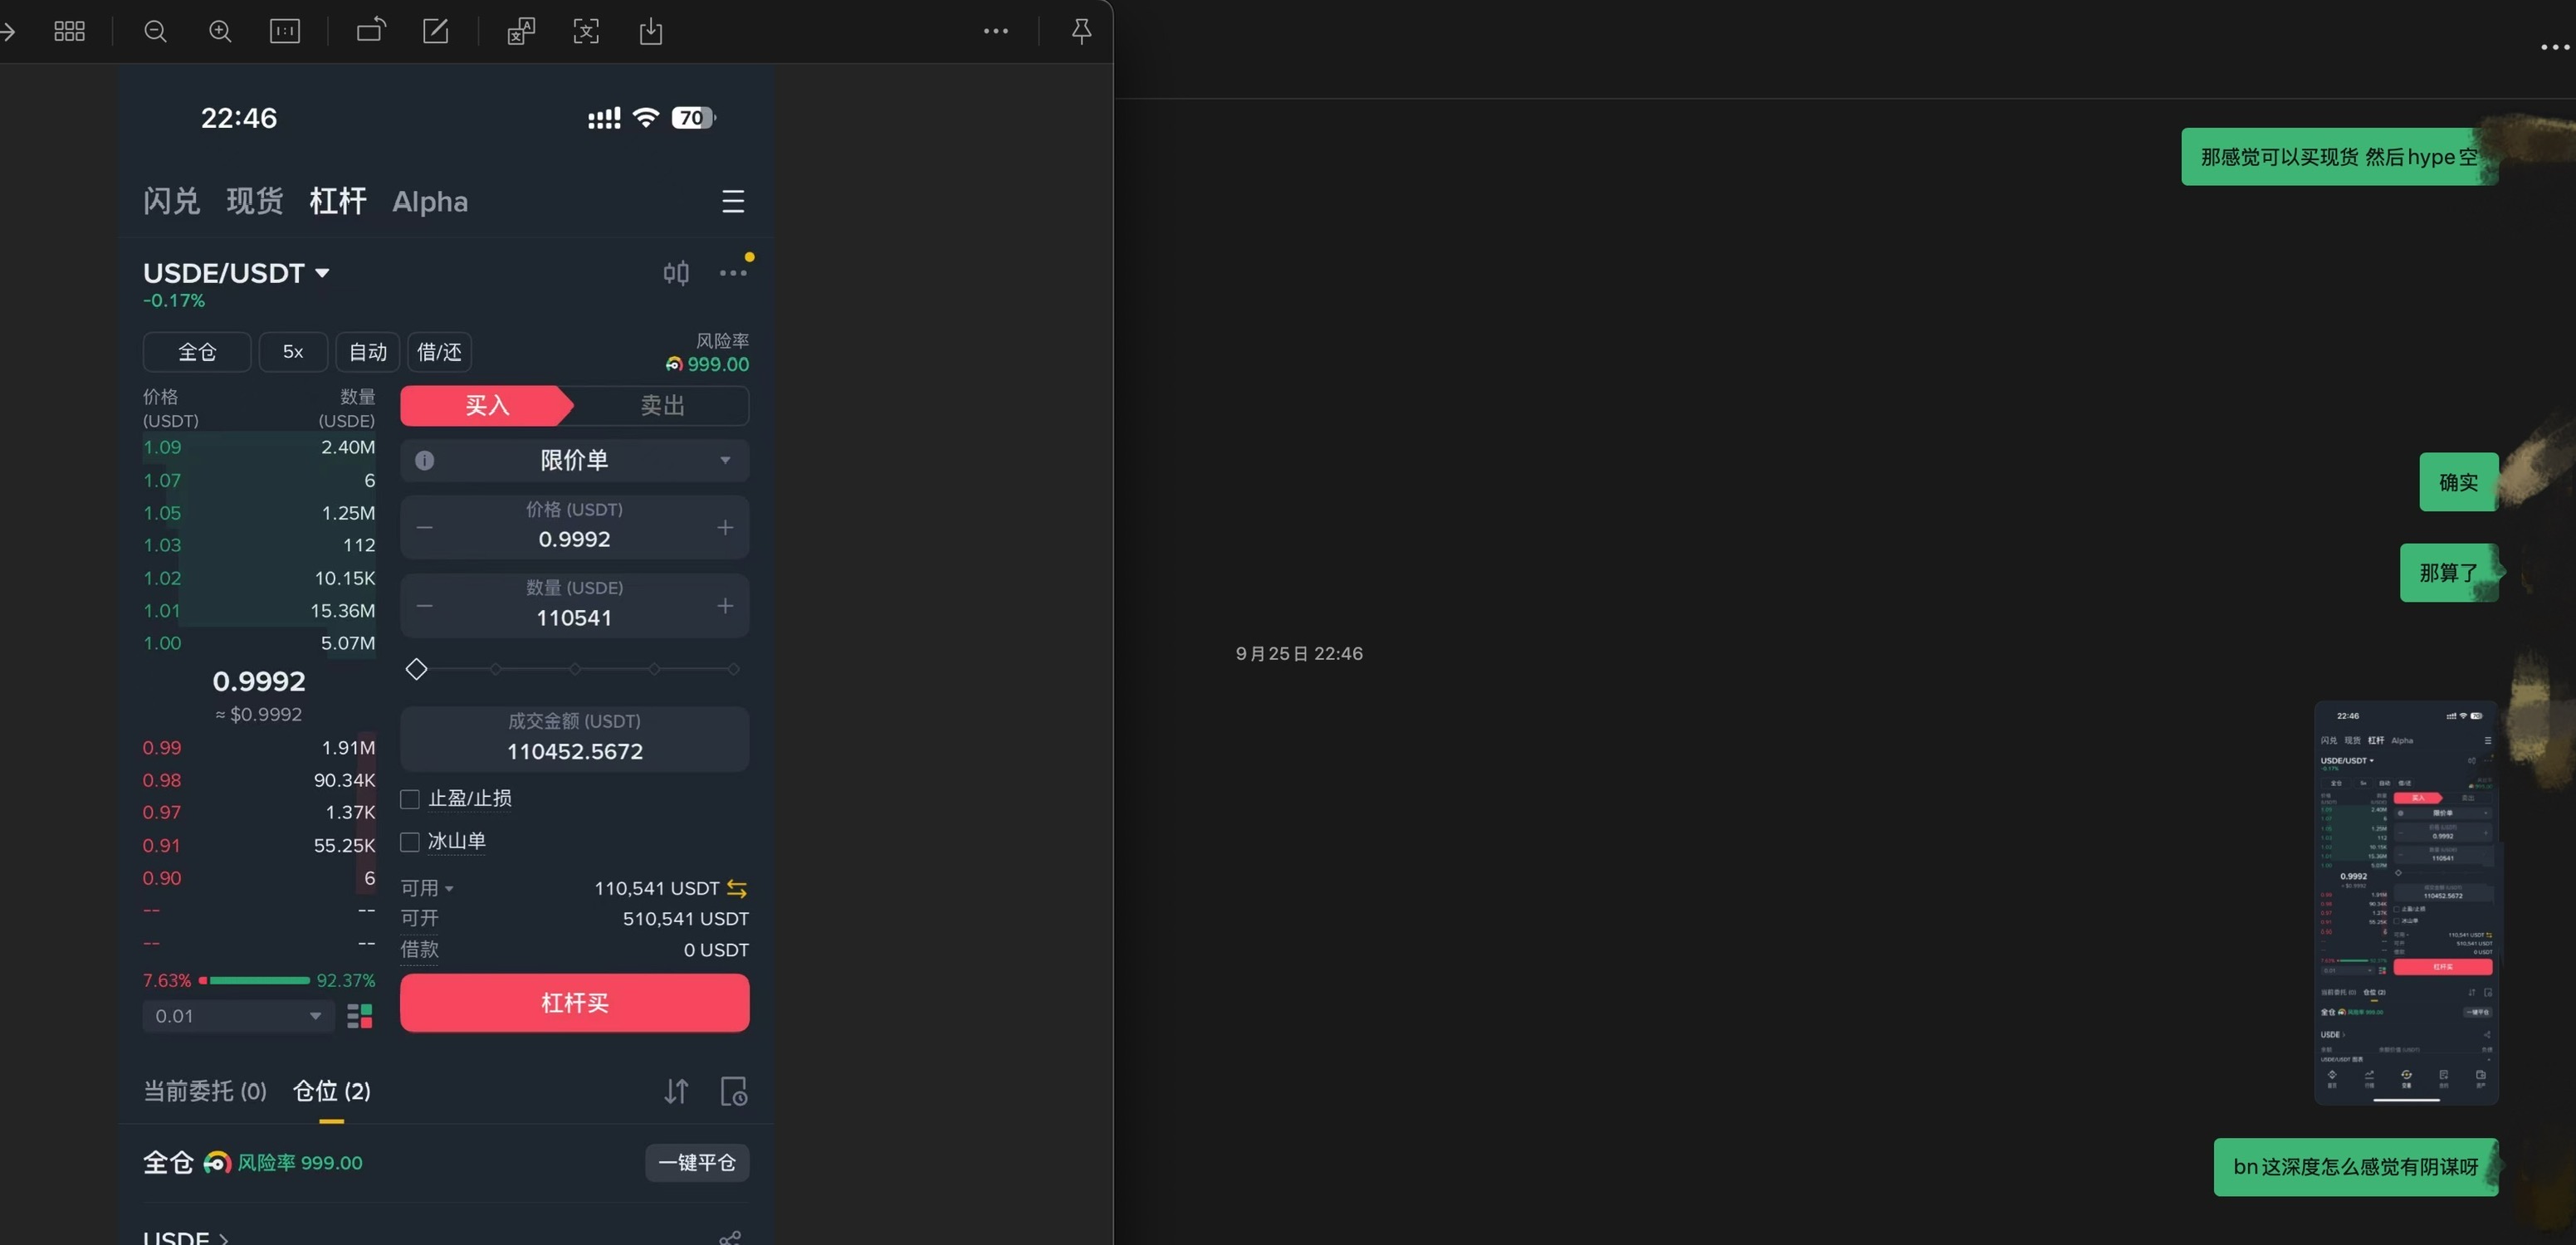
Task: Open the screenshot thumbnail in chat
Action: tap(2406, 902)
